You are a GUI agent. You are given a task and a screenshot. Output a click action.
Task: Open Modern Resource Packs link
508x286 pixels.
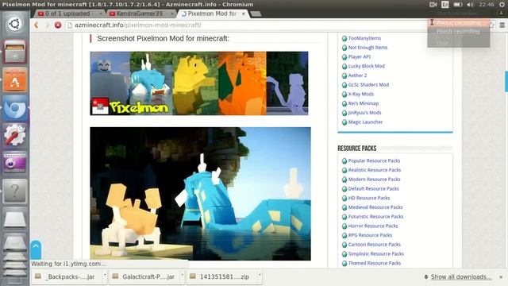[374, 180]
